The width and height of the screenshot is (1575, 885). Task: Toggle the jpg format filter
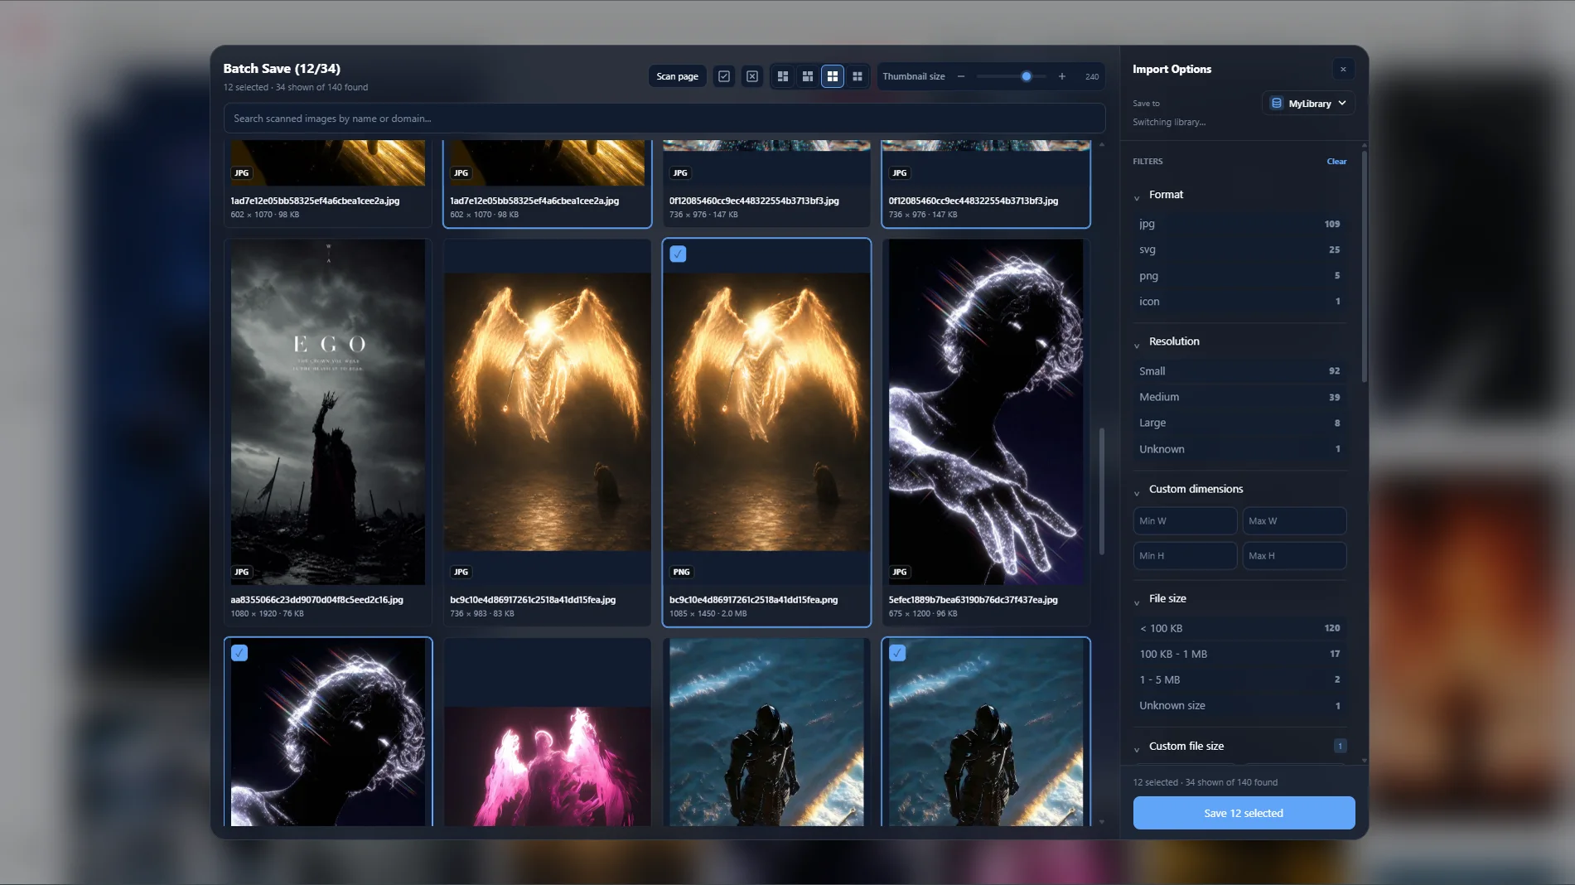1239,224
